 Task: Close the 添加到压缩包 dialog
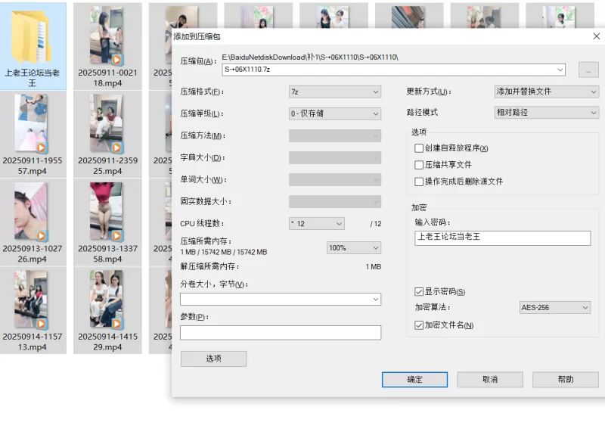(x=596, y=36)
